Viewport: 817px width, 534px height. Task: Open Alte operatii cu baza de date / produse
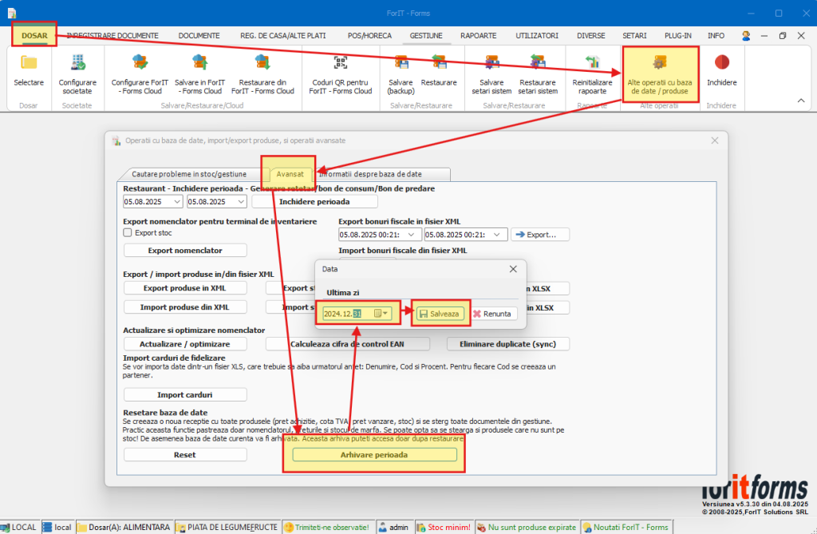click(x=660, y=74)
